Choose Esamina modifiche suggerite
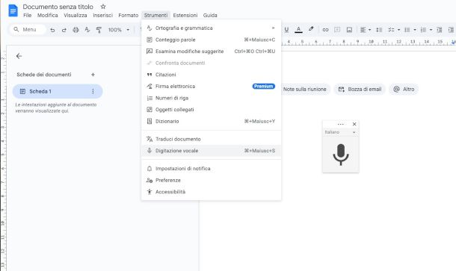456x271 pixels. pos(211,52)
